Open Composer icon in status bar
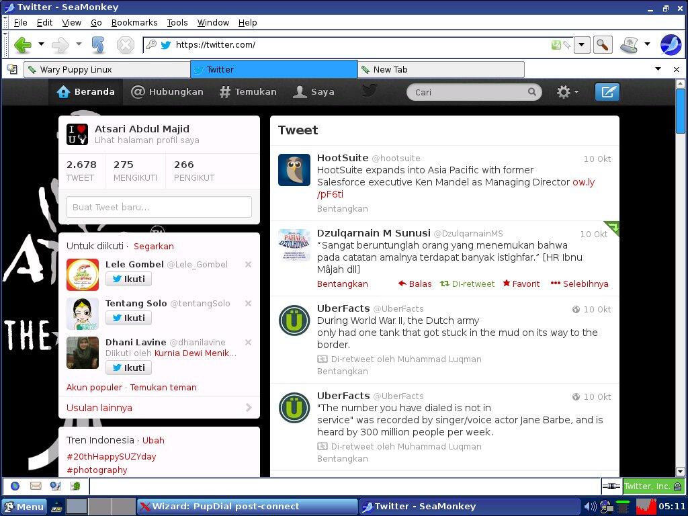 click(55, 486)
